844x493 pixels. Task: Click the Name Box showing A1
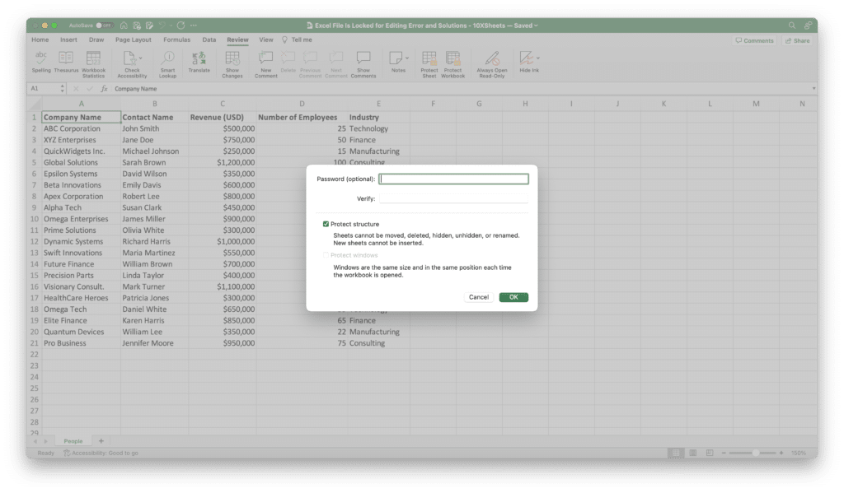pos(45,89)
